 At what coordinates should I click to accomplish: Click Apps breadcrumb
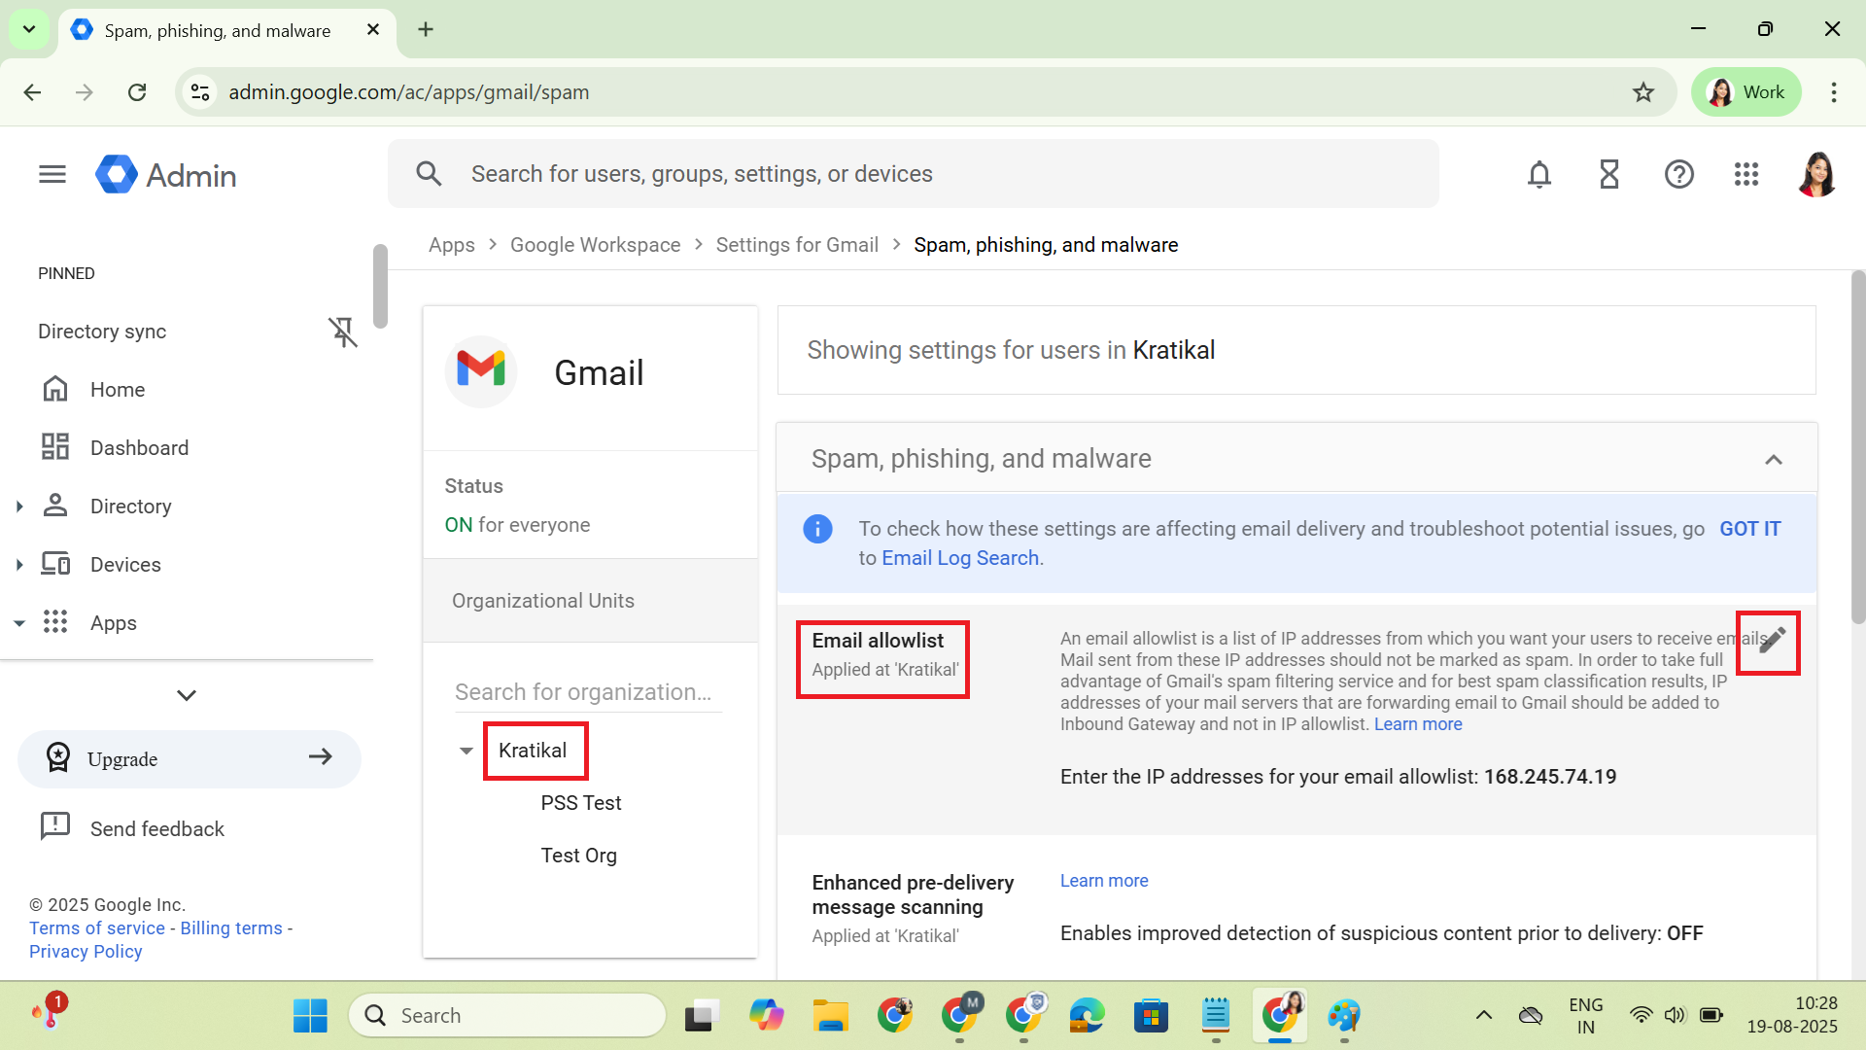coord(452,245)
